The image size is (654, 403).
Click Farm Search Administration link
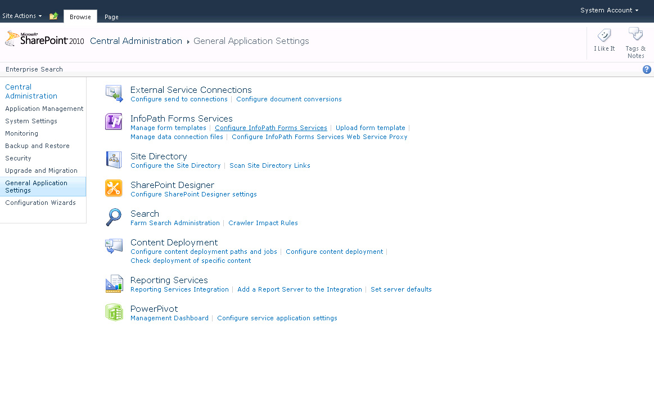tap(175, 223)
